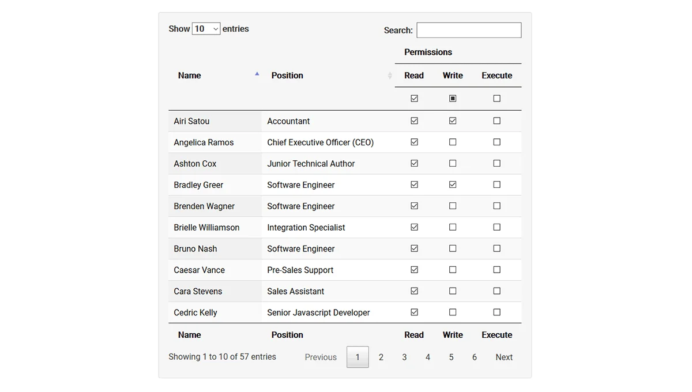This screenshot has height=392, width=692.
Task: Toggle the select-all Read header checkbox
Action: click(414, 98)
